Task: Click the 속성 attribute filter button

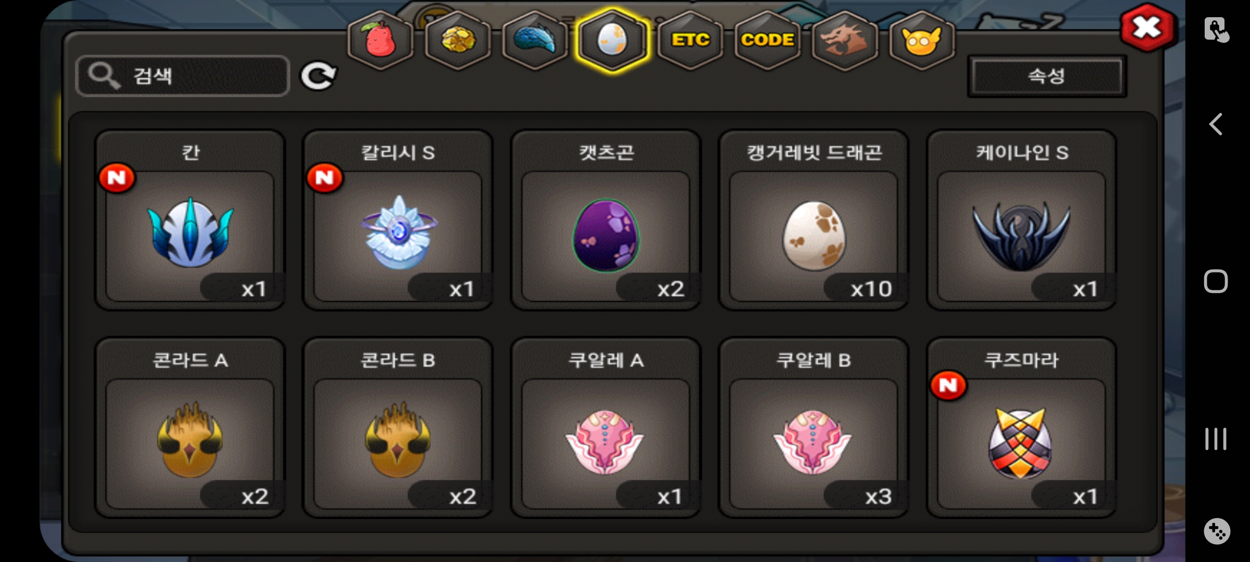Action: (1047, 76)
